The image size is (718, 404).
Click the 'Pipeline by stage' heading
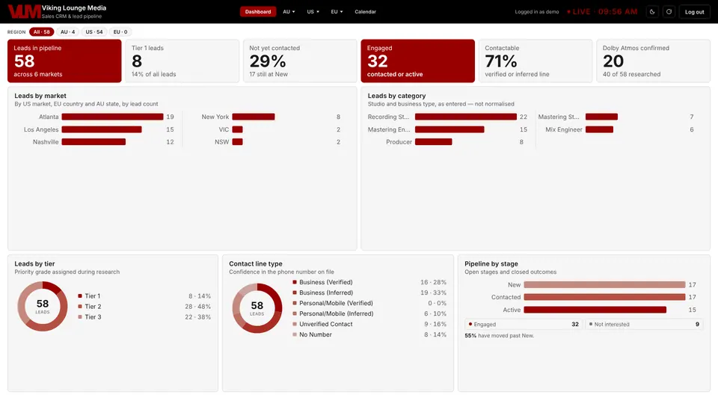[x=491, y=264]
